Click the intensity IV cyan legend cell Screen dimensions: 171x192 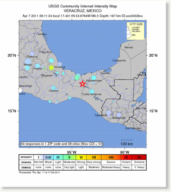click(x=58, y=157)
